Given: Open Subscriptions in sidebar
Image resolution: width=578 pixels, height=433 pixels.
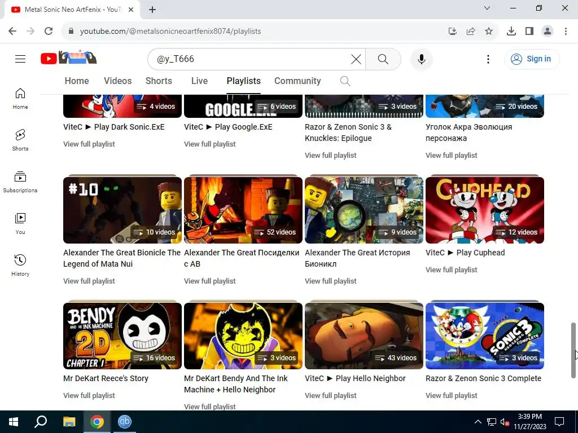Looking at the screenshot, I should pyautogui.click(x=20, y=182).
